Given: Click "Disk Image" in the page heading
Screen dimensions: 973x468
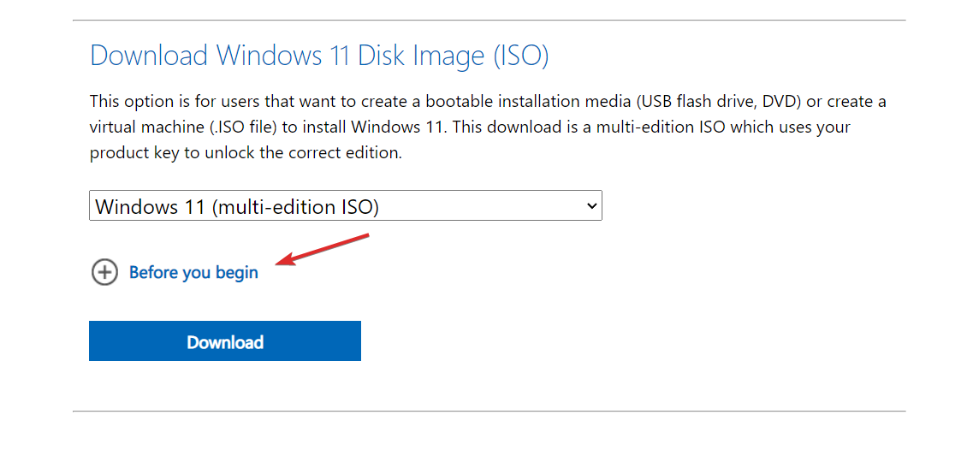Looking at the screenshot, I should click(414, 56).
